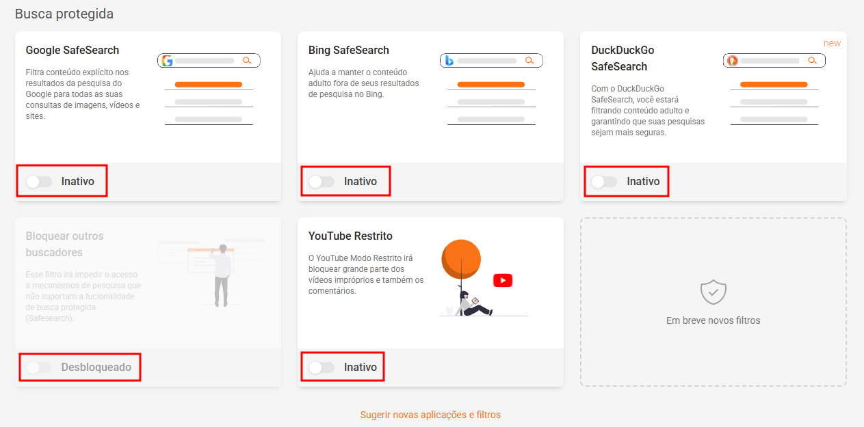Select the DuckDuckGo SafeSearch card title
Image resolution: width=864 pixels, height=427 pixels.
tap(623, 58)
